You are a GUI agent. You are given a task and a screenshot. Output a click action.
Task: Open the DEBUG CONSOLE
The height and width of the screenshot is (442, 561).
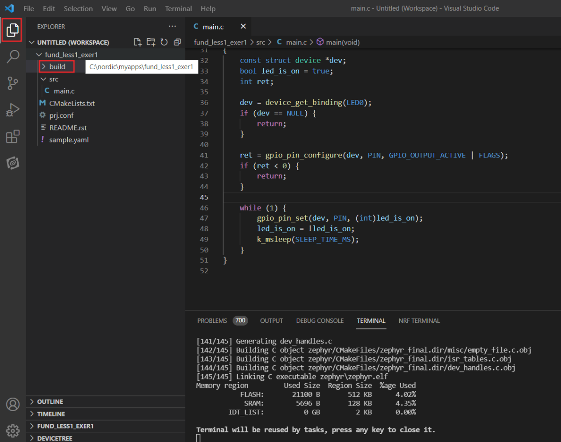[320, 321]
